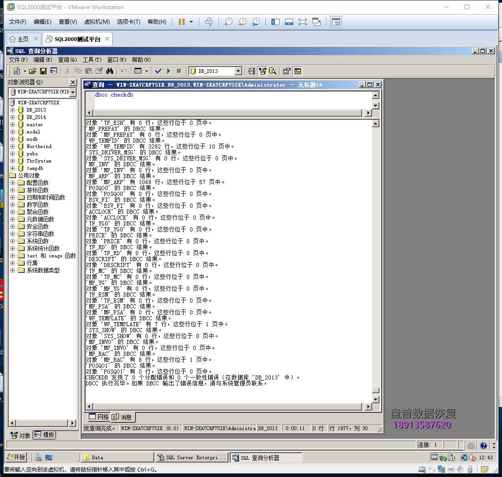Switch to the 模板 tab in object browser
This screenshot has width=502, height=477.
click(x=45, y=435)
